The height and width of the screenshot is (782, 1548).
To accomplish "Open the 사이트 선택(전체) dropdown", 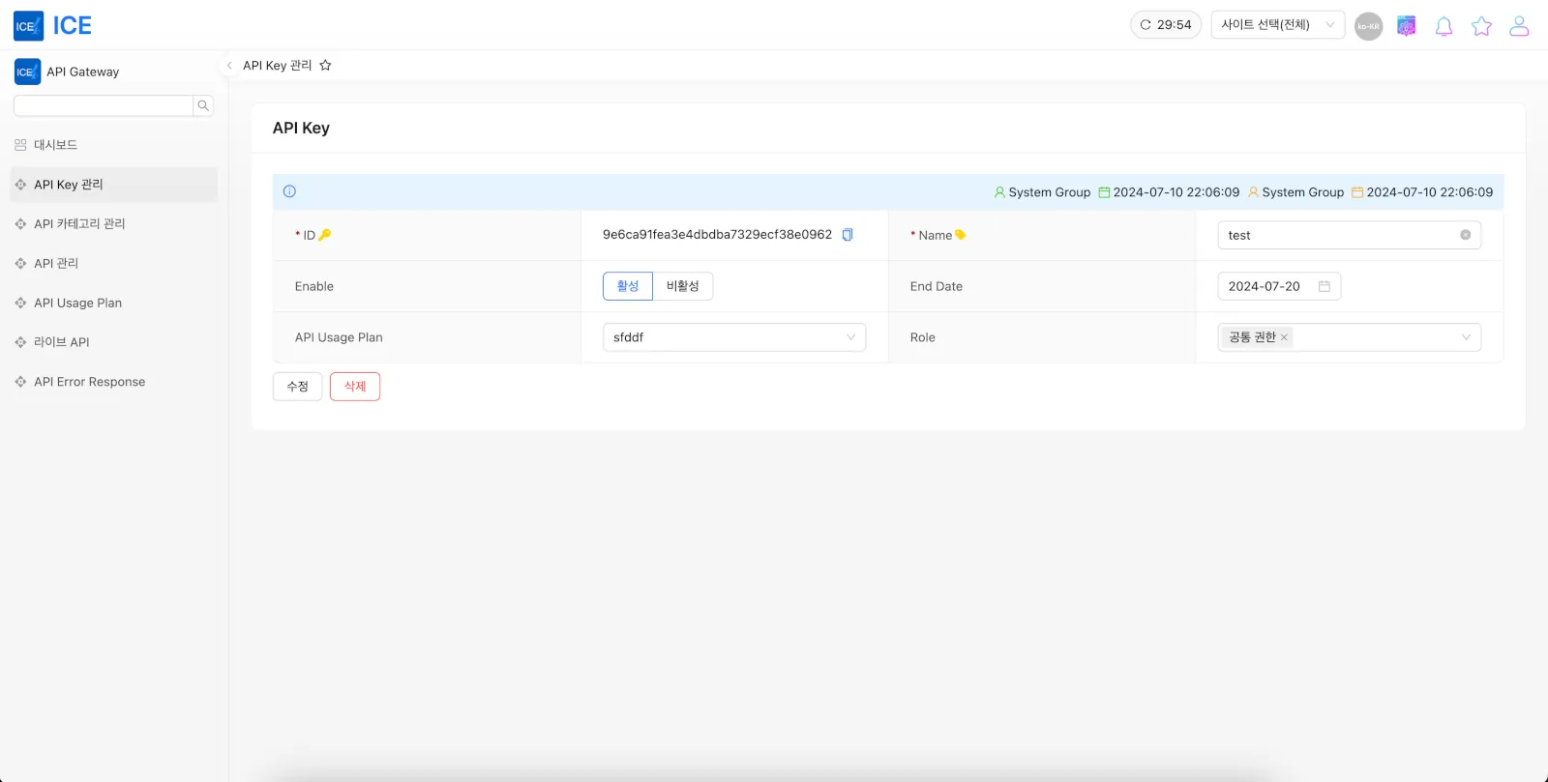I will 1277,25.
